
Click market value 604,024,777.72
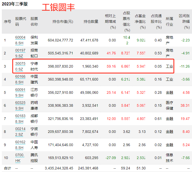coord(60,40)
